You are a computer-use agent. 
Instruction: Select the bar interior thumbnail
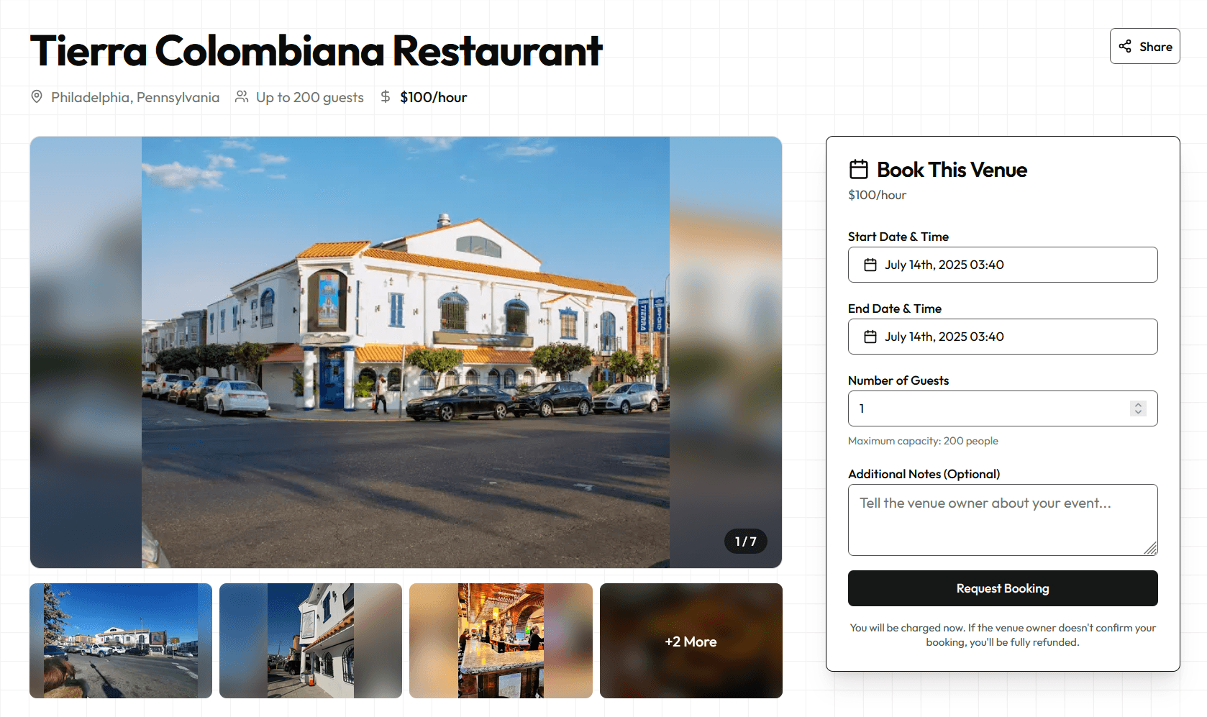[x=501, y=641]
